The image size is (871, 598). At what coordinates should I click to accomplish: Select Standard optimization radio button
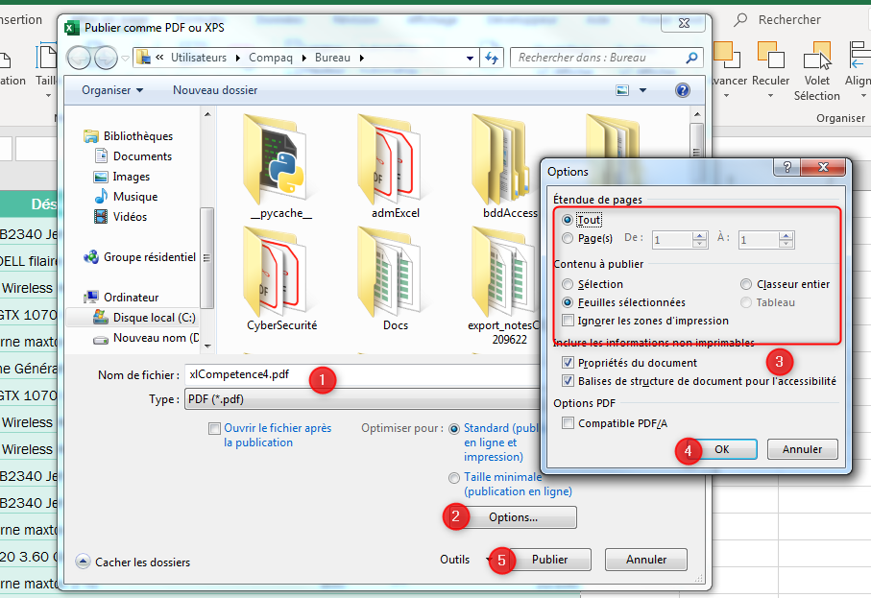click(454, 429)
